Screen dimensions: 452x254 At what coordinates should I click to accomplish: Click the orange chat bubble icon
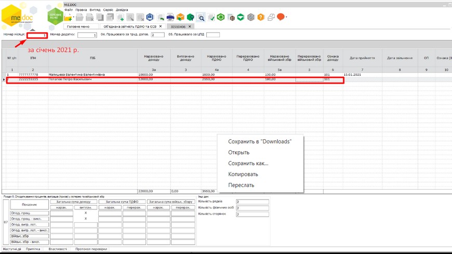[x=281, y=17]
